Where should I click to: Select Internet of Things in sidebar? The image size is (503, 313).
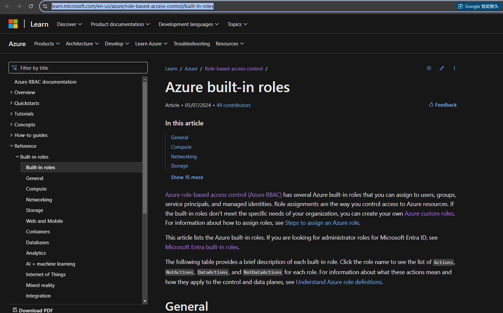point(46,274)
